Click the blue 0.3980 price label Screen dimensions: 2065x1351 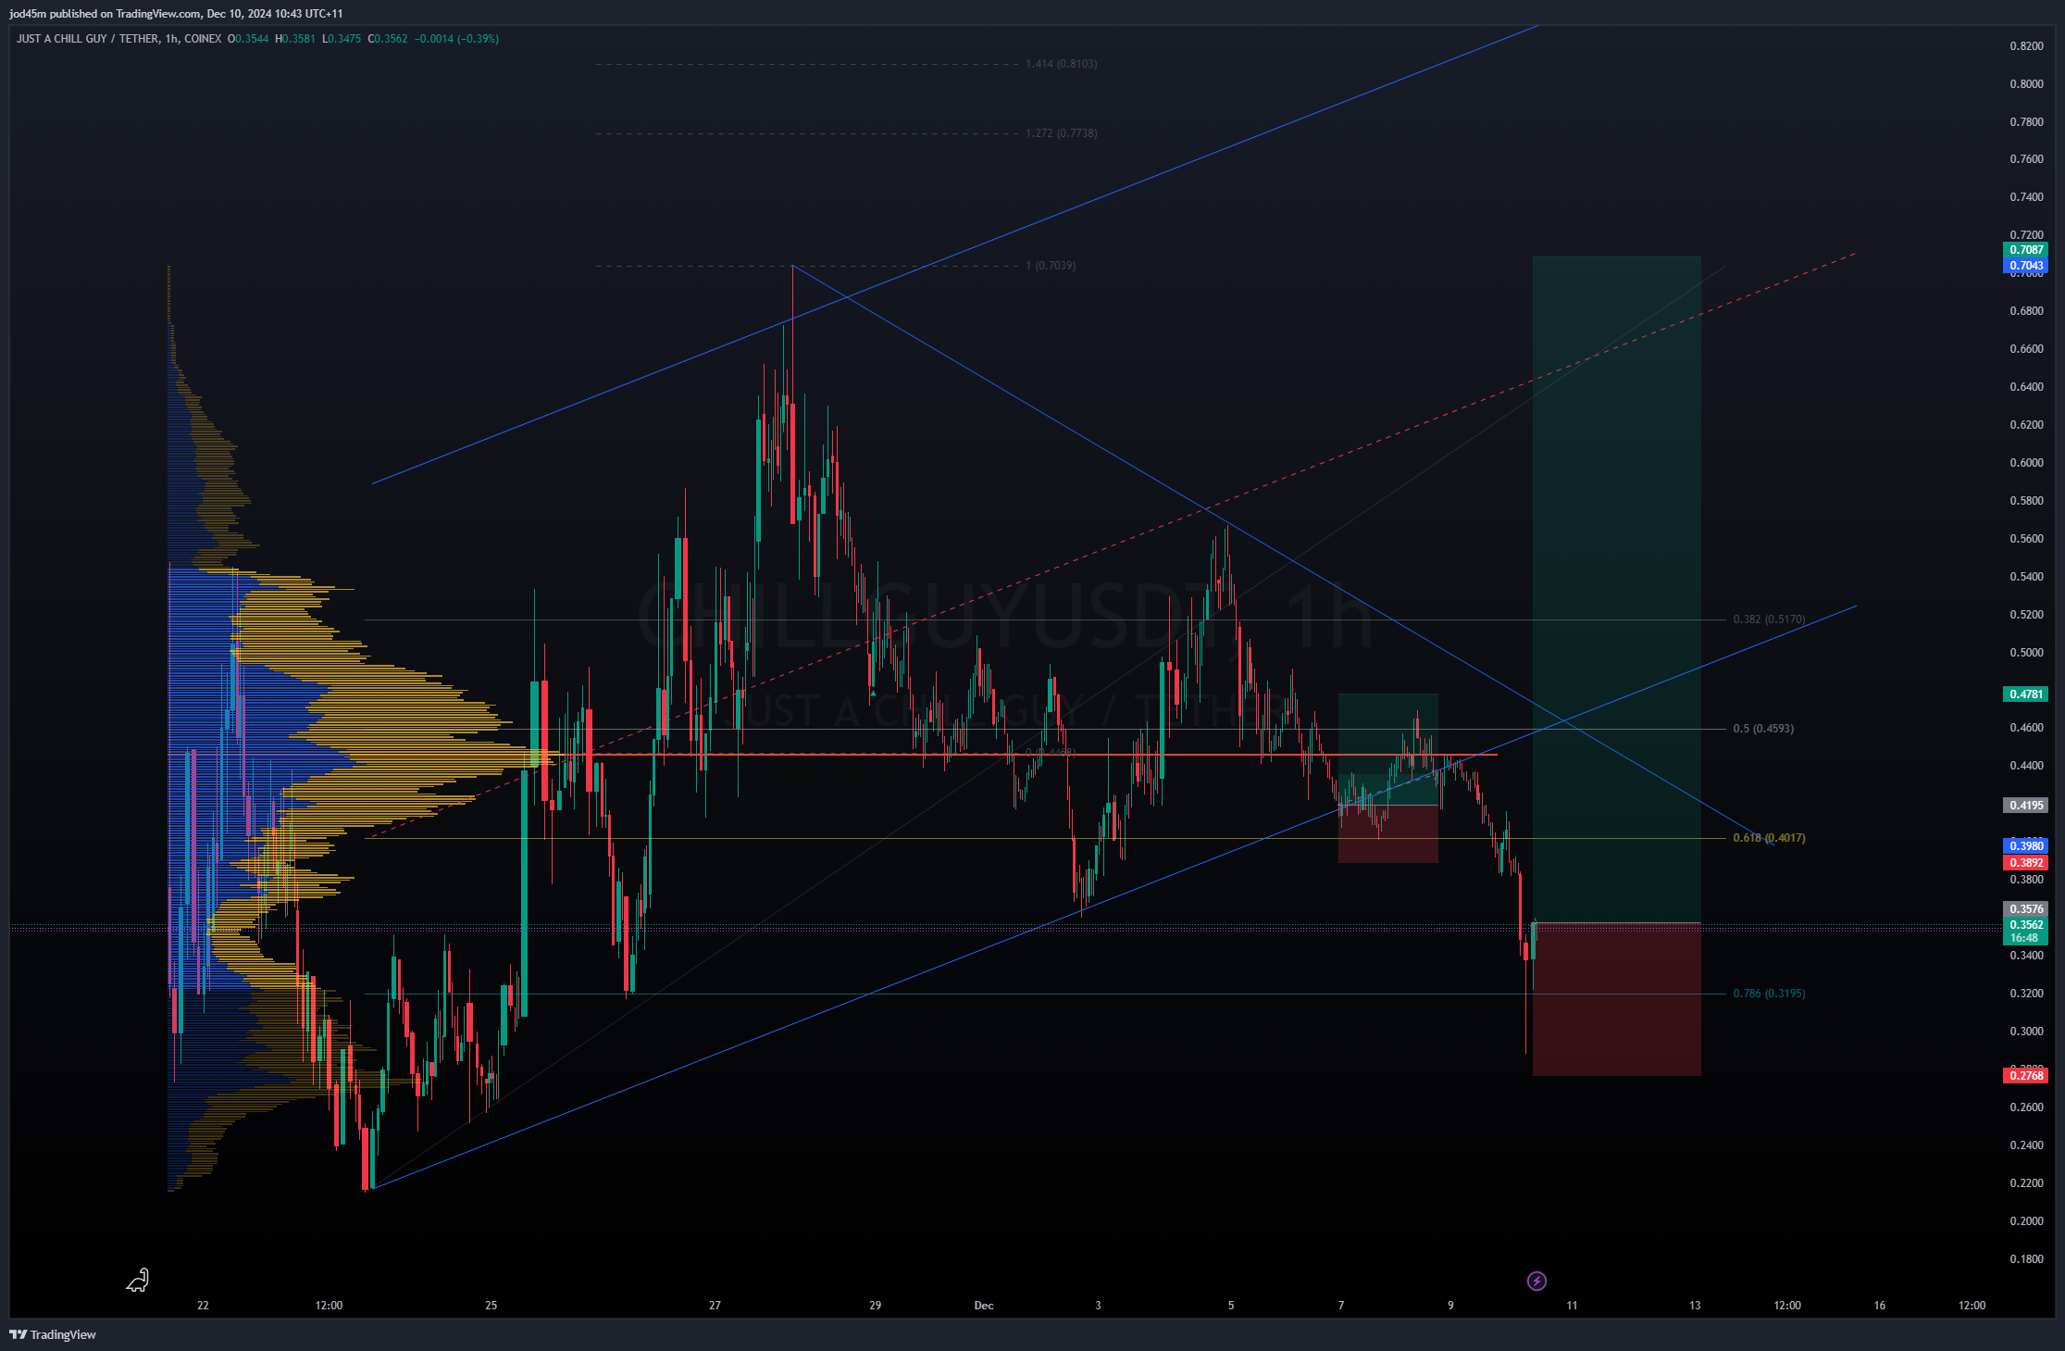(2026, 846)
